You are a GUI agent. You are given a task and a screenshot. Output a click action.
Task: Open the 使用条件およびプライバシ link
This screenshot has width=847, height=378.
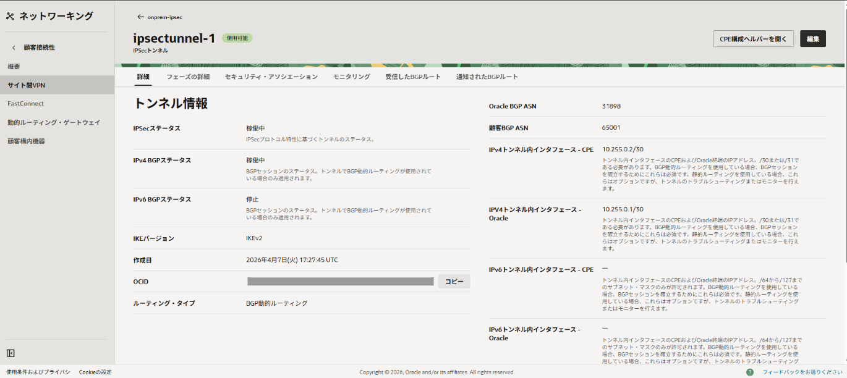pyautogui.click(x=38, y=372)
